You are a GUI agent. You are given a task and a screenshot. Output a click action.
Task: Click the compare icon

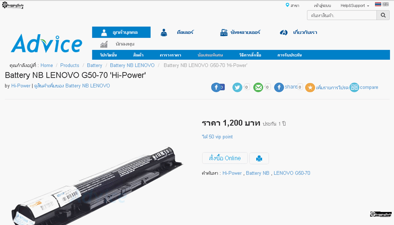point(354,87)
